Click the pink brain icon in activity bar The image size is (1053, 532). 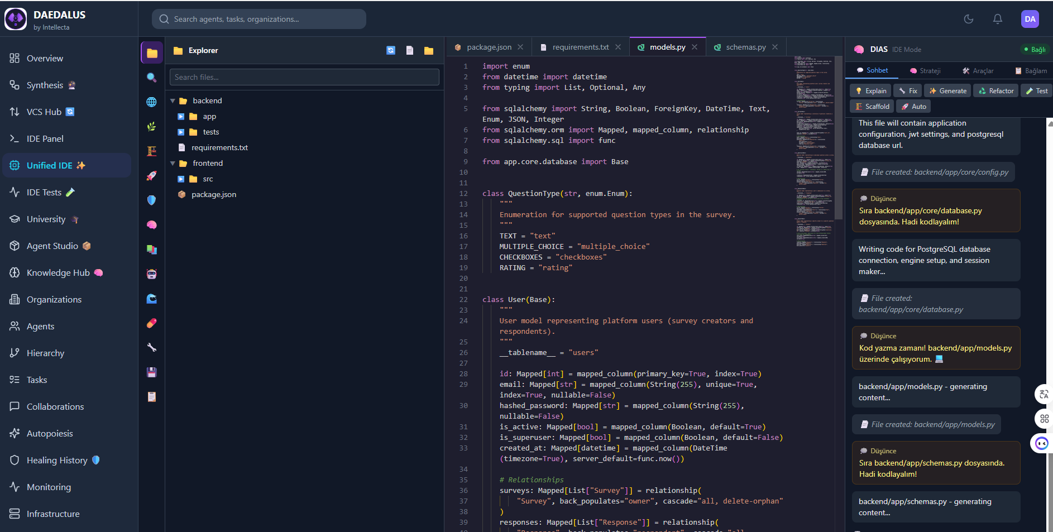click(152, 225)
